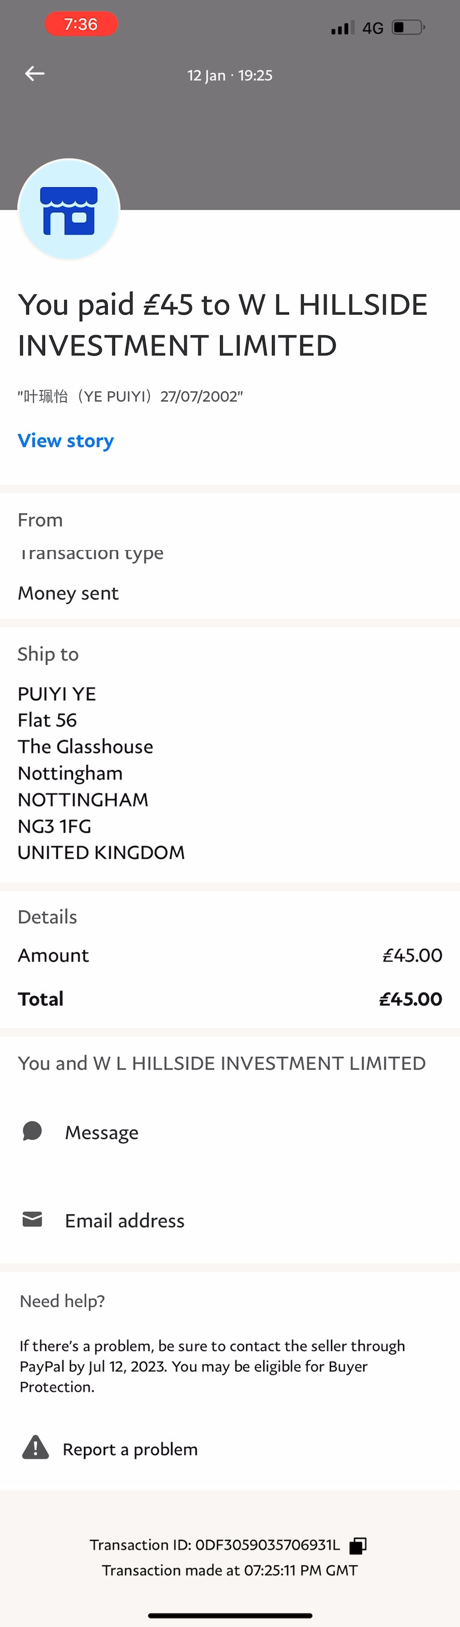The image size is (460, 1627).
Task: Tap the warning triangle icon
Action: (35, 1447)
